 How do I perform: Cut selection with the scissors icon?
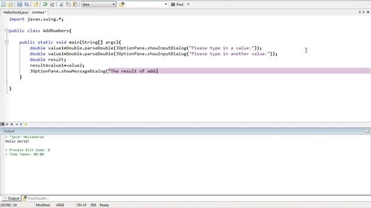click(x=61, y=4)
